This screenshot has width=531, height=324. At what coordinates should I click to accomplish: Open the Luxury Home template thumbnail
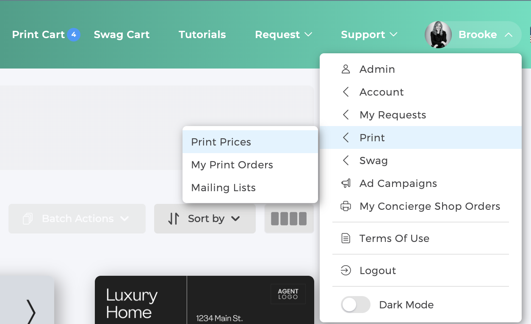(205, 300)
